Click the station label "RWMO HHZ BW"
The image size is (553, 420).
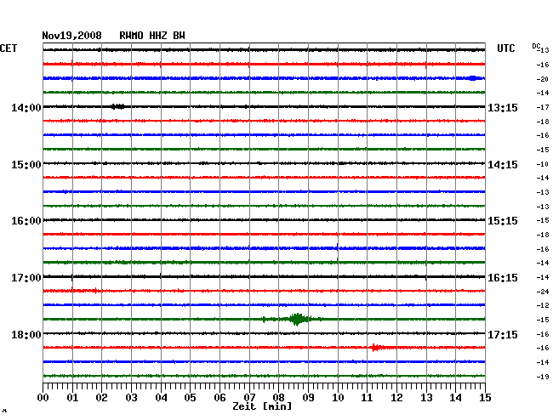[152, 36]
